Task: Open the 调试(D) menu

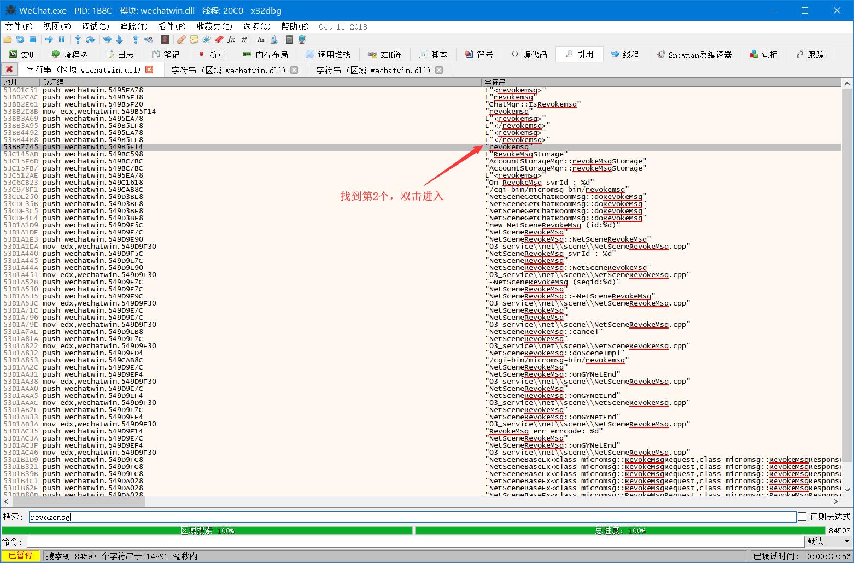Action: click(95, 26)
